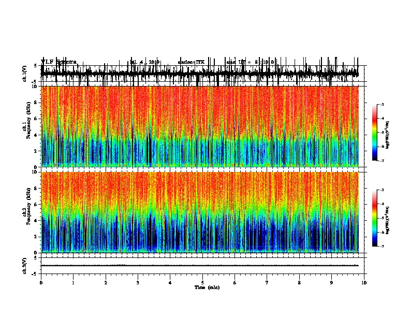Click the ch.1 "Frequency (kHz)" axis label
The width and height of the screenshot is (410, 317).
coord(28,120)
